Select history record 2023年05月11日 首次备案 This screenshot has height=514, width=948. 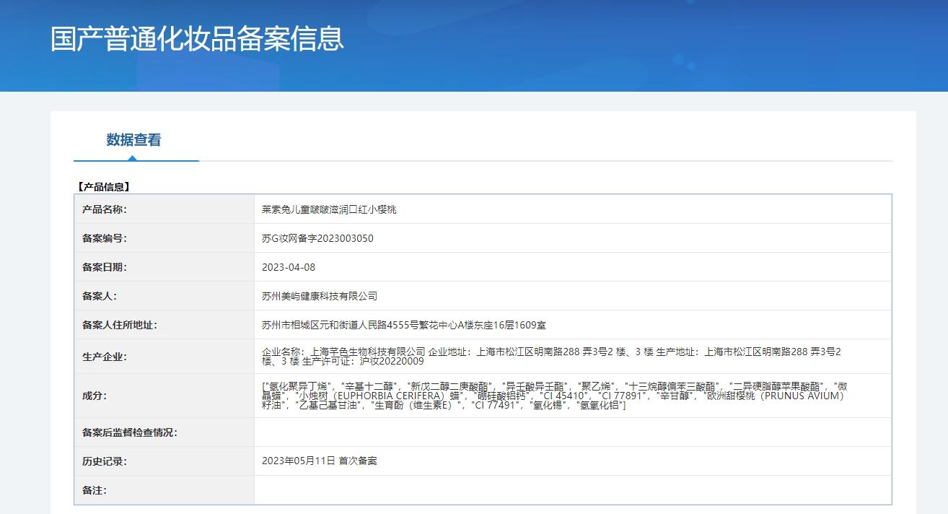coord(320,461)
